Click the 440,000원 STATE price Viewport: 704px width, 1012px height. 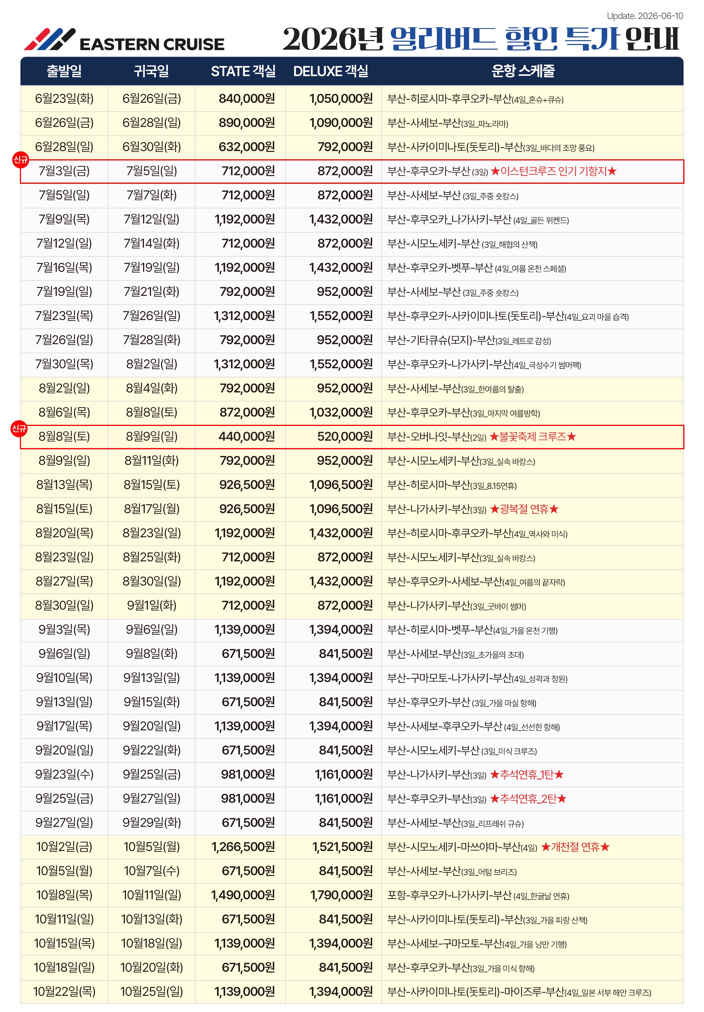point(247,437)
